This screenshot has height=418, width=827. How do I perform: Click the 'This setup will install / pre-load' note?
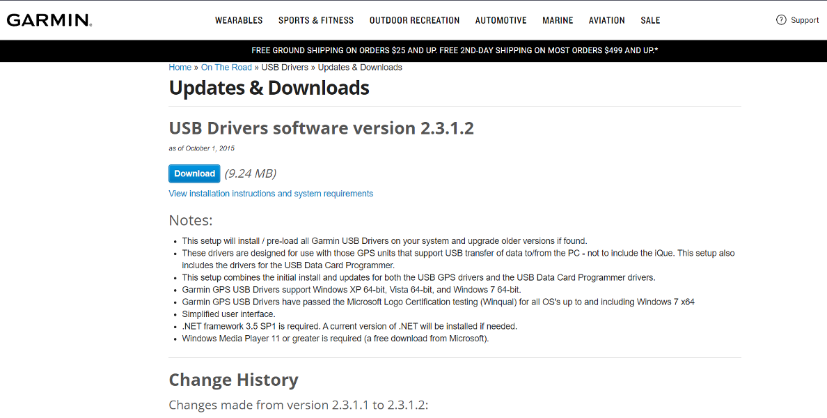pos(384,241)
